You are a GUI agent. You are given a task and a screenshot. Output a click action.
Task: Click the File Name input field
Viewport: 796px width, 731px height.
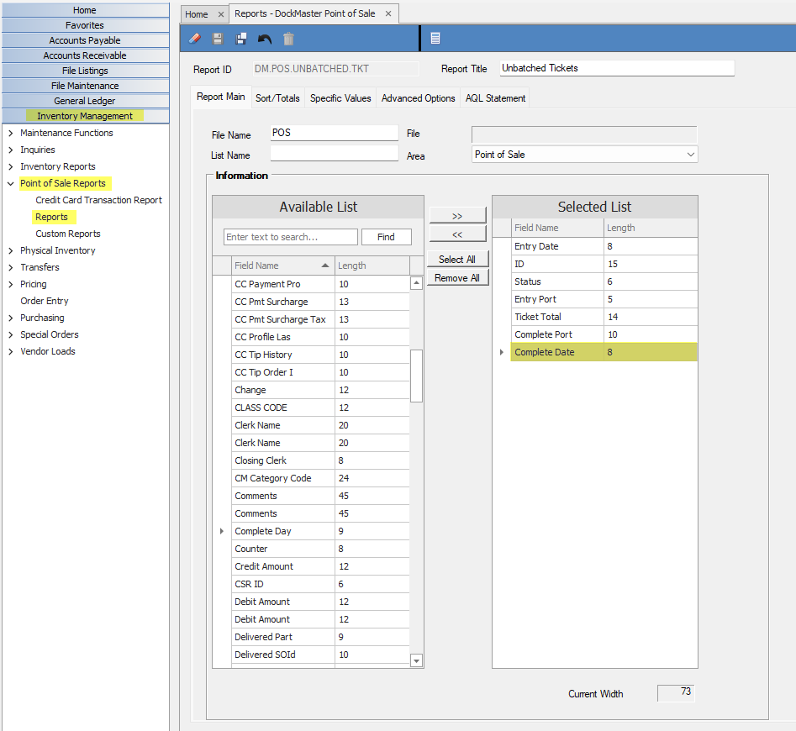(334, 133)
